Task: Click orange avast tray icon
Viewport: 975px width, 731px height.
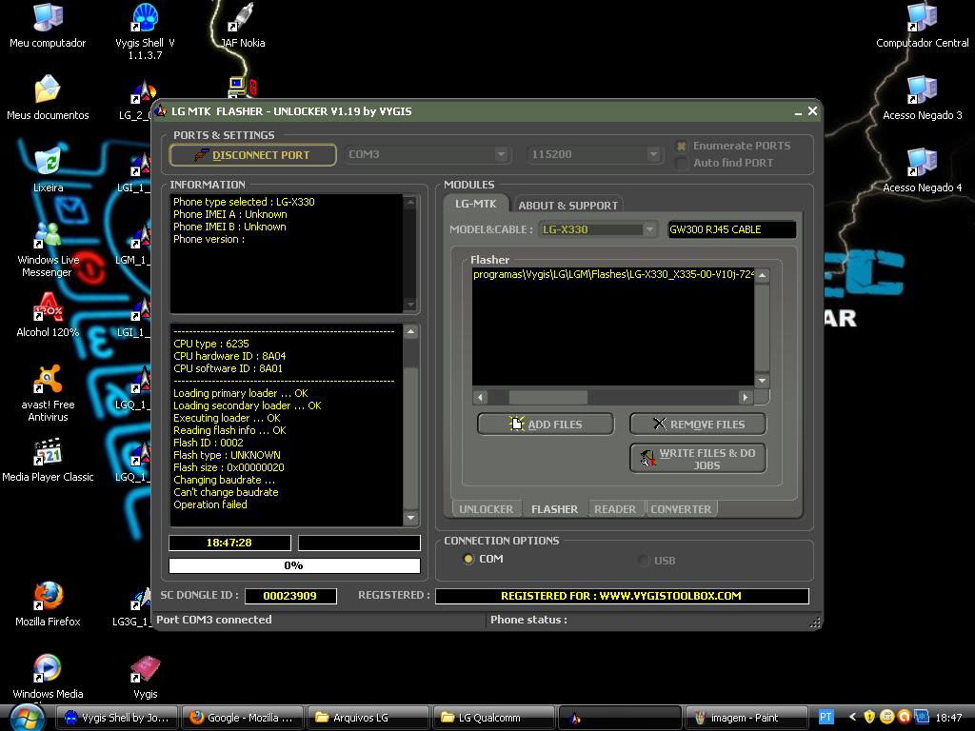Action: point(905,718)
